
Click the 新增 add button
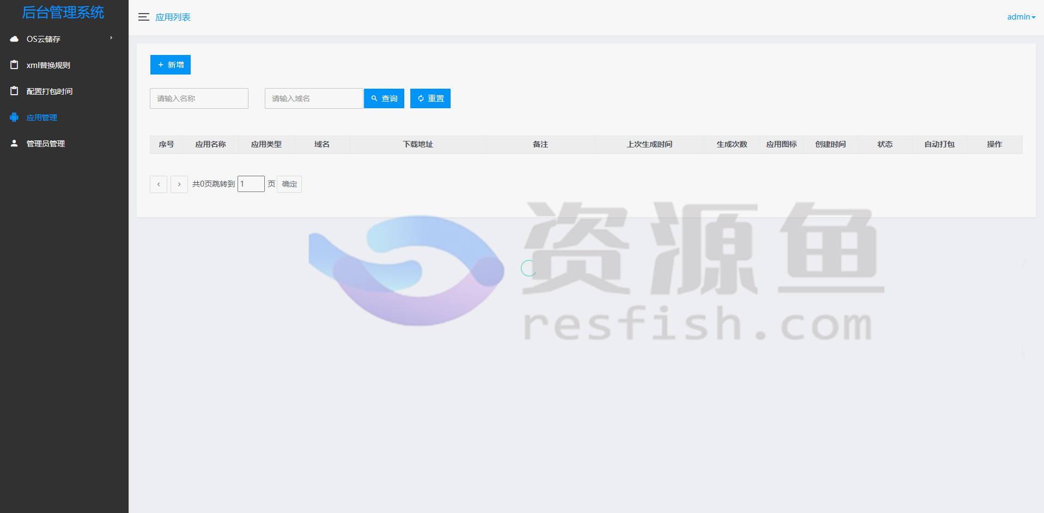pos(171,65)
